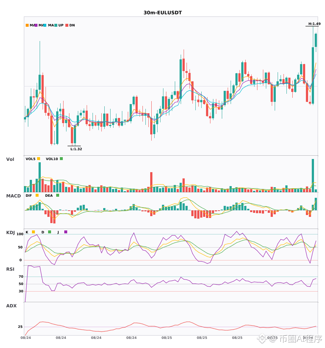Click the MACD panel label
The image size is (325, 348).
click(13, 196)
